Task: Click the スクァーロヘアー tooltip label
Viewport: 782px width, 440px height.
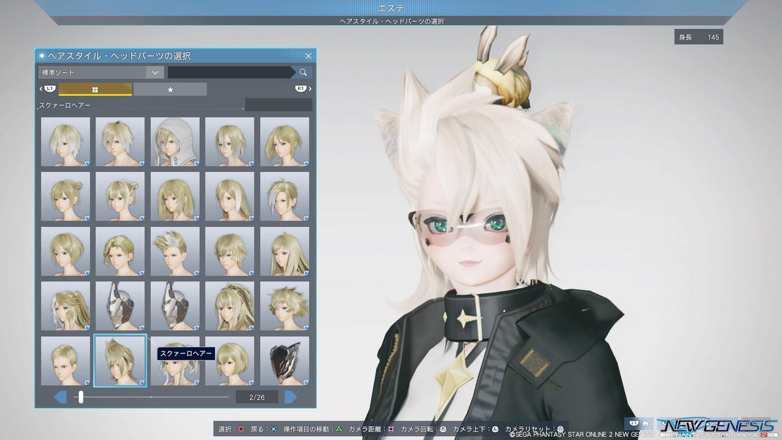Action: coord(186,353)
